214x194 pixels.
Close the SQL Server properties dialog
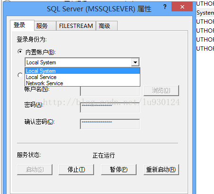tap(182, 7)
